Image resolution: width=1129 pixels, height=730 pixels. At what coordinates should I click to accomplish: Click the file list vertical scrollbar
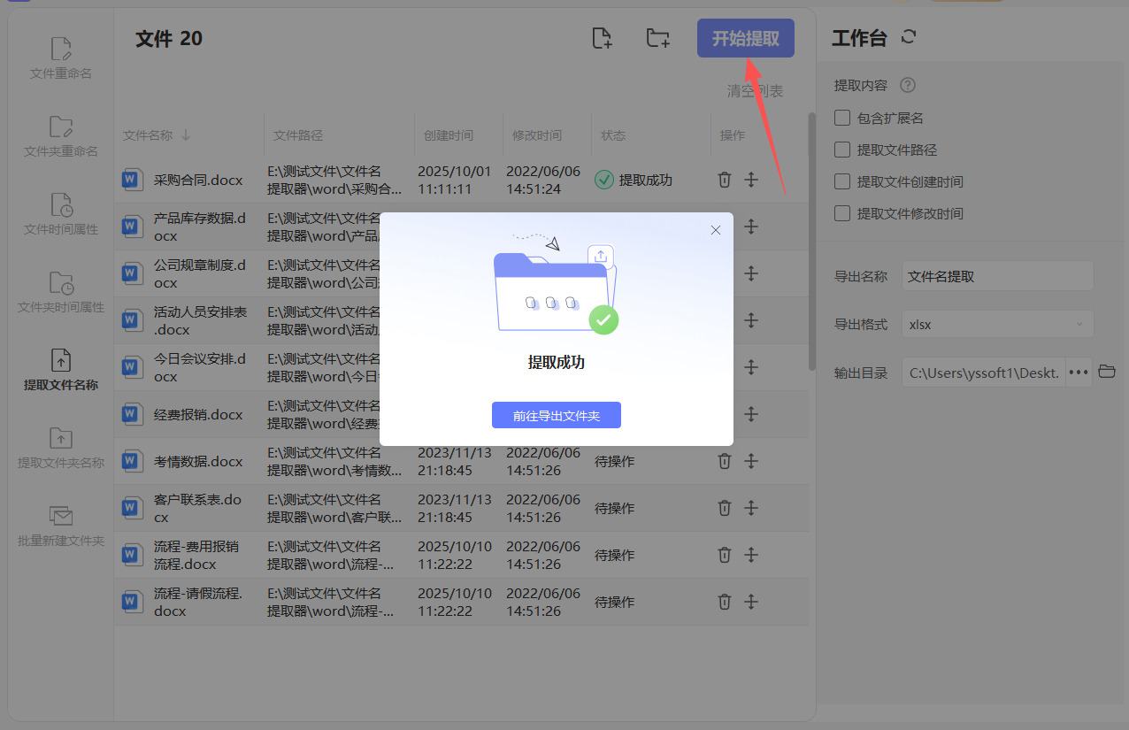(x=812, y=241)
